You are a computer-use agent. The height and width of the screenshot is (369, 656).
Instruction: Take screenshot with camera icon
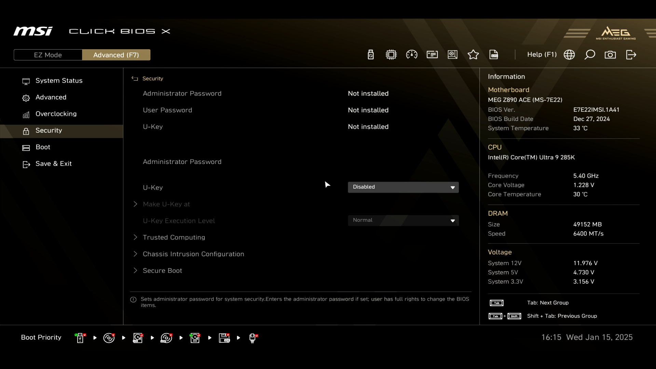[610, 55]
